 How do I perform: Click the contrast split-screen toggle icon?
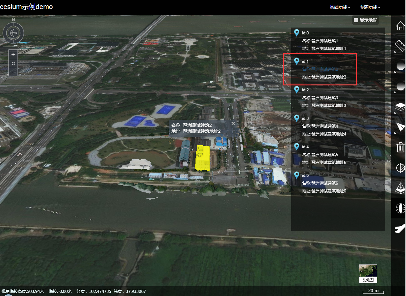401,168
